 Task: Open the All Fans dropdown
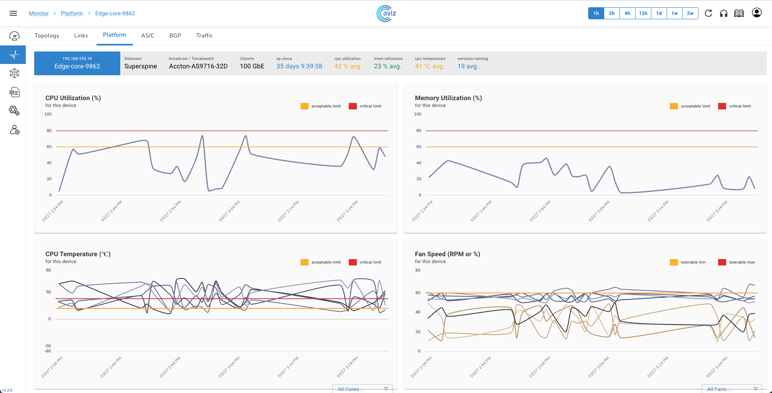(732, 389)
